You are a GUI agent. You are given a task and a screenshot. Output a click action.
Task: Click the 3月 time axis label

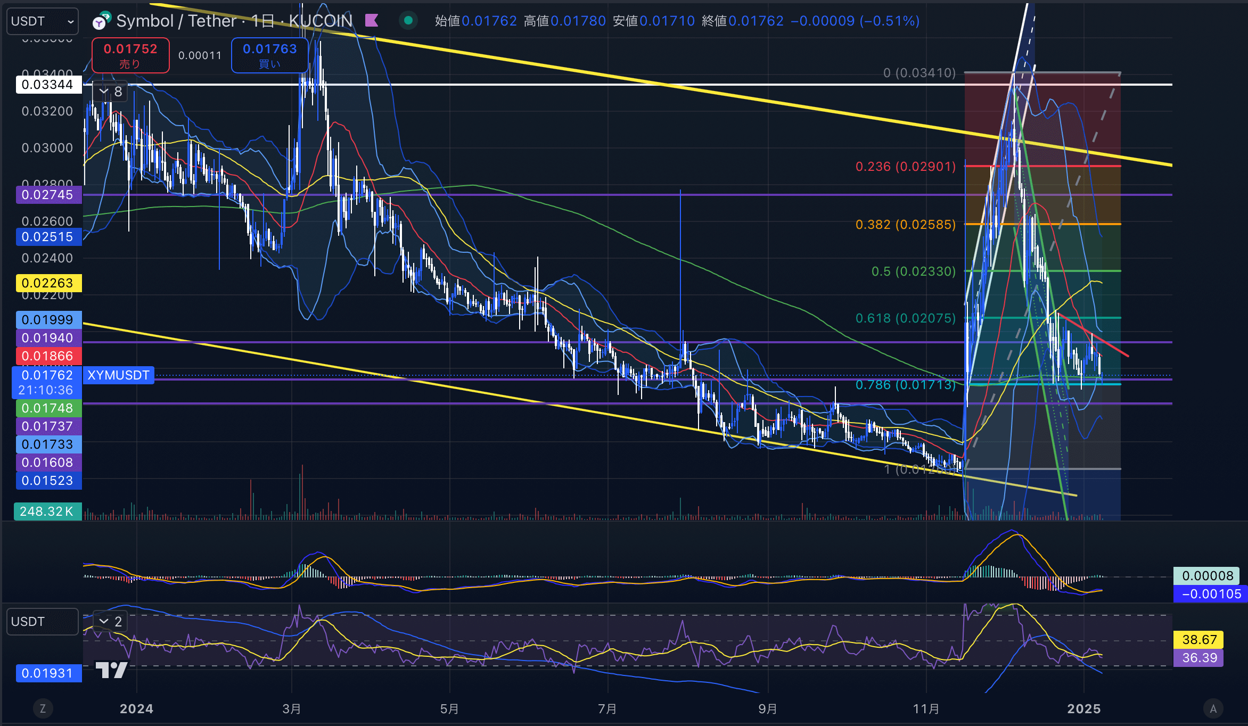292,709
